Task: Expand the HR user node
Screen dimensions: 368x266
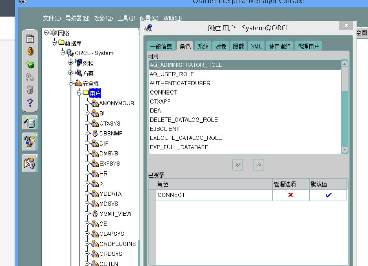Action: [87, 173]
